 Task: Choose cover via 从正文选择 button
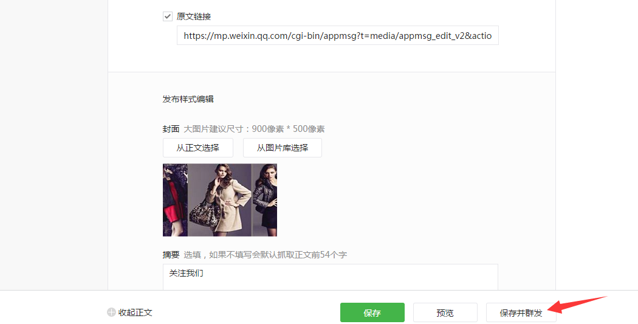197,148
